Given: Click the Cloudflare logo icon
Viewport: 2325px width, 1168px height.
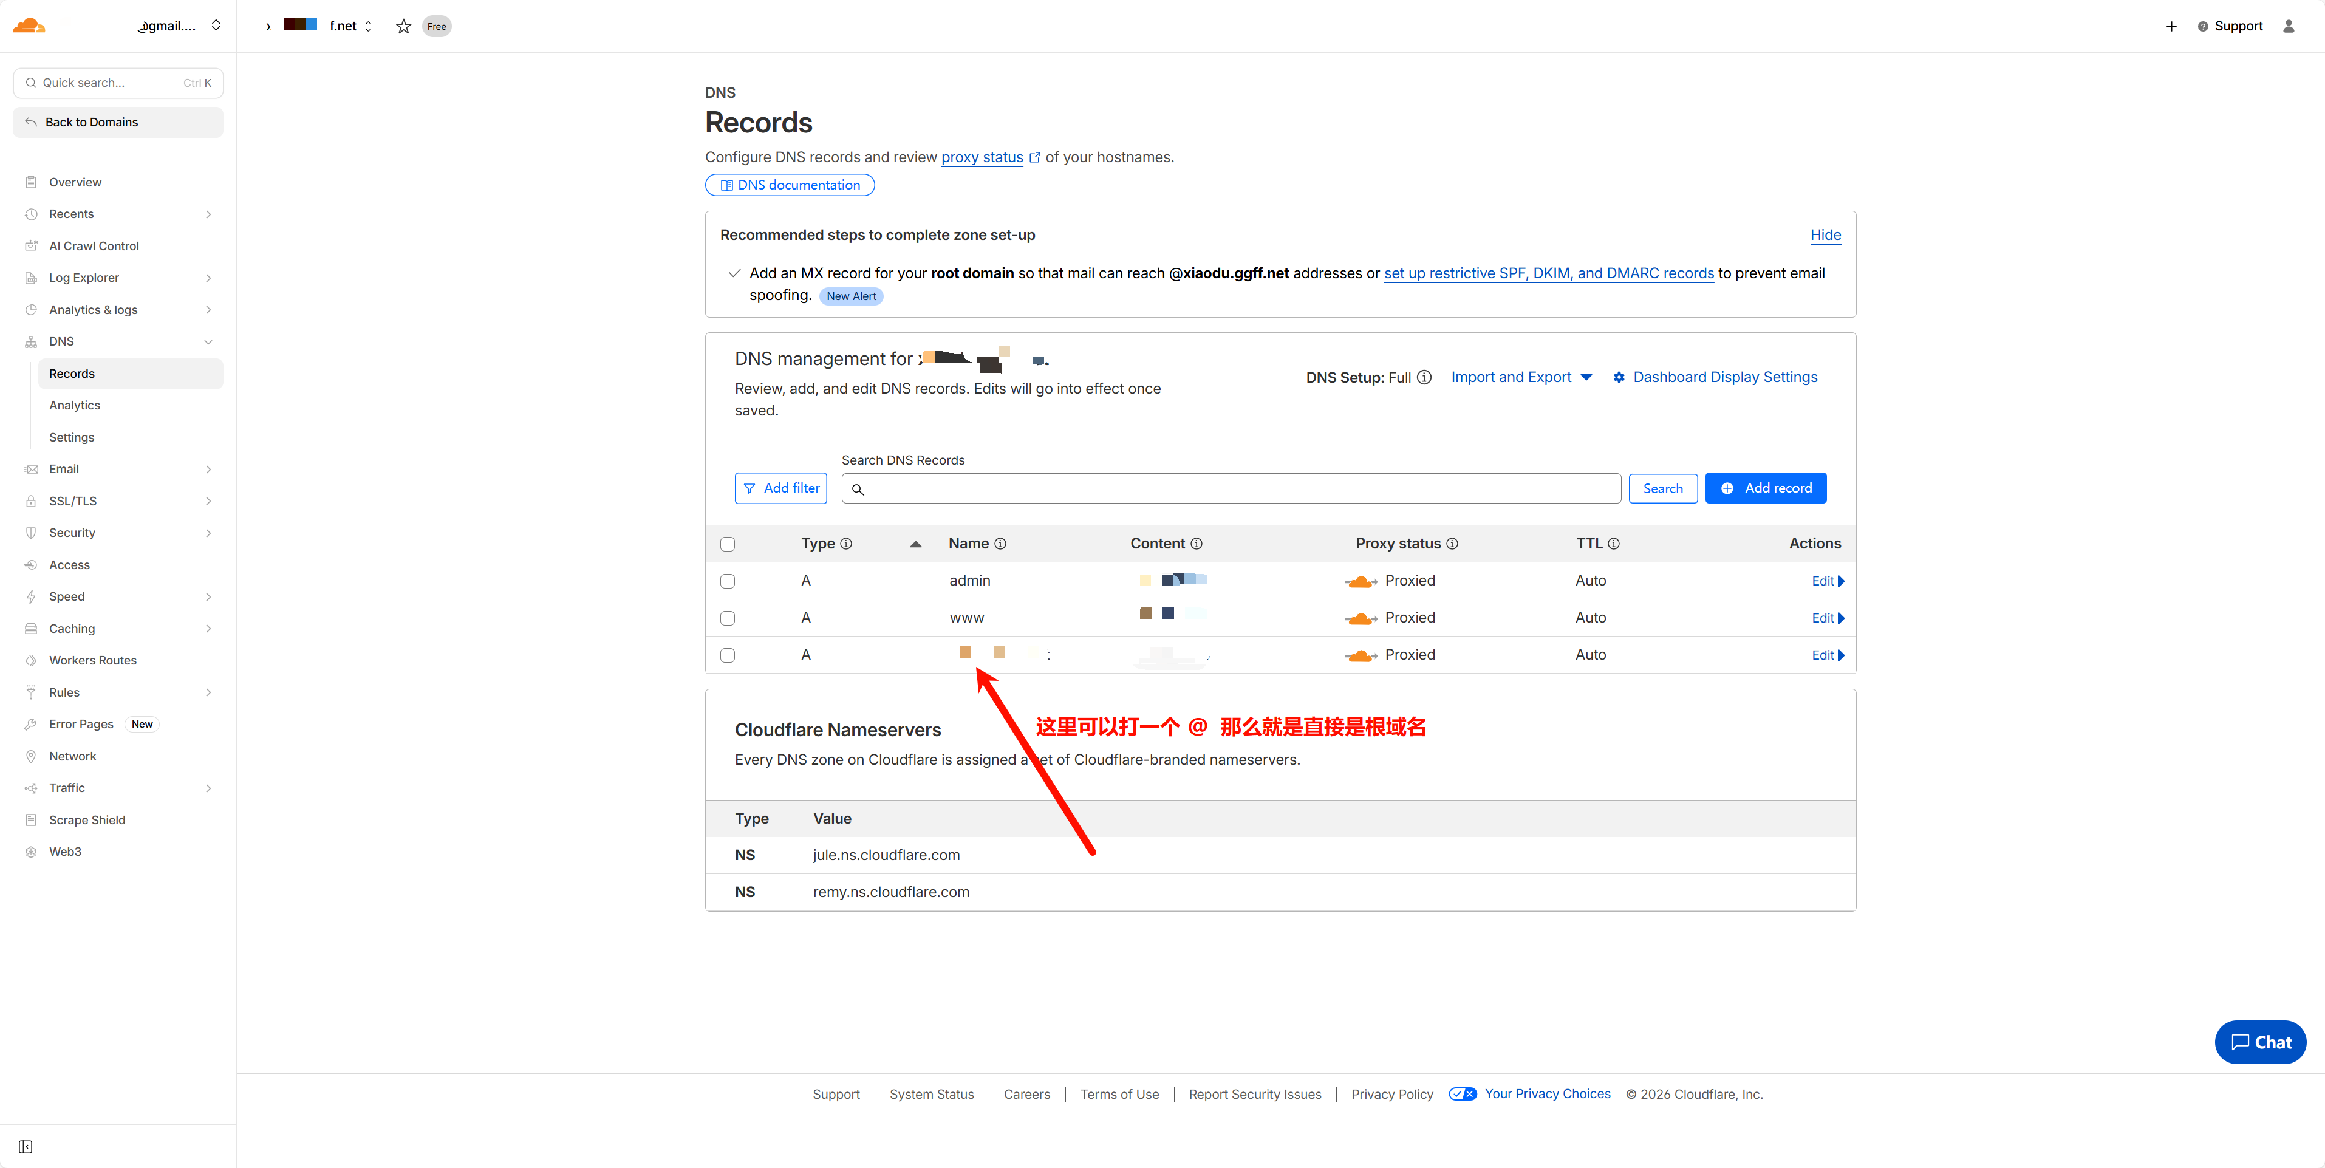Looking at the screenshot, I should 29,26.
